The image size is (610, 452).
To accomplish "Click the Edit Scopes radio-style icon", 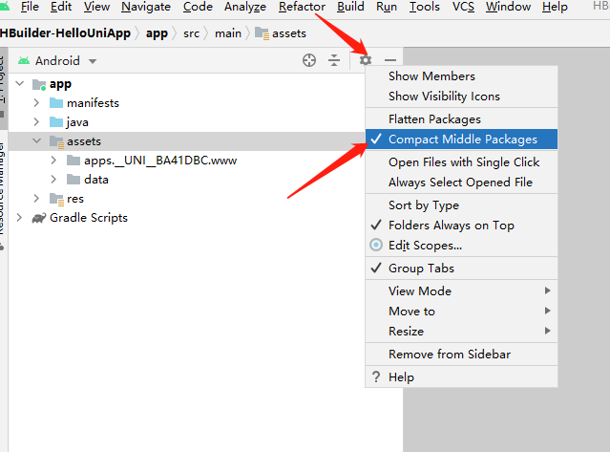I will (376, 245).
